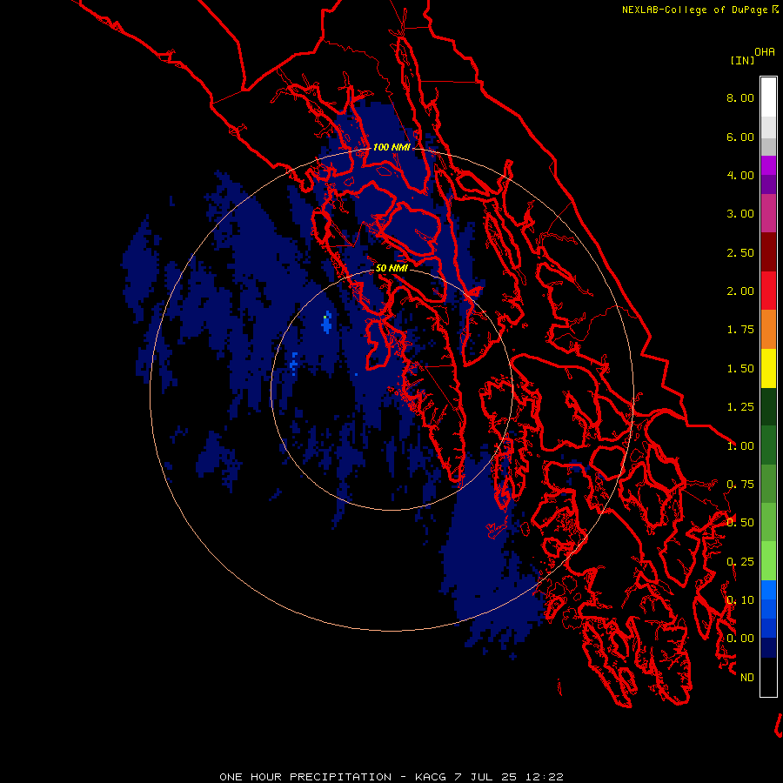The width and height of the screenshot is (783, 783).
Task: Click the 0.75 legend value
Action: click(740, 485)
